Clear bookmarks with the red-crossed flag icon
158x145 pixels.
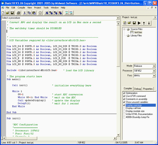[60, 13]
